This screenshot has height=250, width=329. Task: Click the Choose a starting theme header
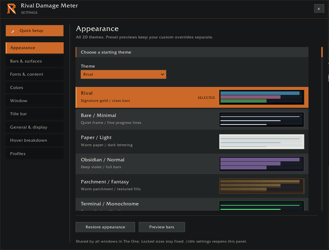pos(192,52)
